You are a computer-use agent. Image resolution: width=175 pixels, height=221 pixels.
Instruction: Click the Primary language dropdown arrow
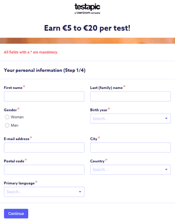pos(80,192)
